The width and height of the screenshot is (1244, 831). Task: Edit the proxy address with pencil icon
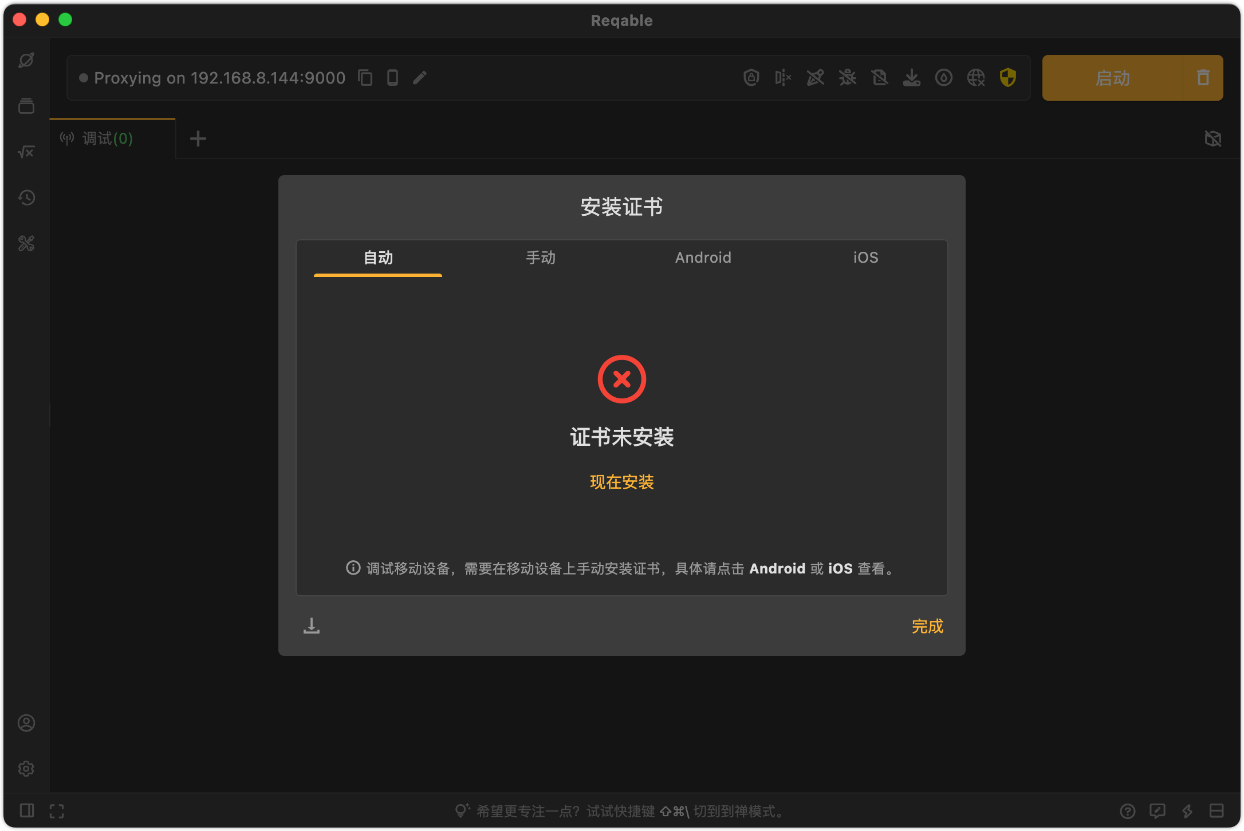pos(420,77)
